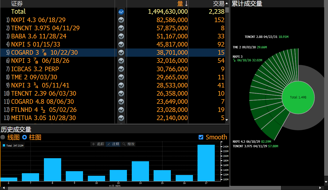This screenshot has height=190, width=328.
Task: Select the 线图 line chart radio button
Action: (3, 137)
